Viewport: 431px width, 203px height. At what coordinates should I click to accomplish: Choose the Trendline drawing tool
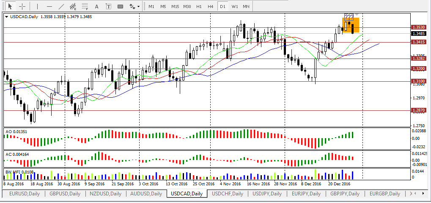point(61,6)
